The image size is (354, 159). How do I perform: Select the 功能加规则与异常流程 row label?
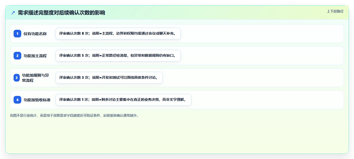tap(35, 78)
